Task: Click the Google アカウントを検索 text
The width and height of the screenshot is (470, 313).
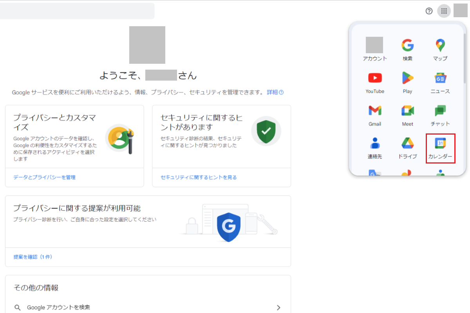Action: click(x=58, y=308)
